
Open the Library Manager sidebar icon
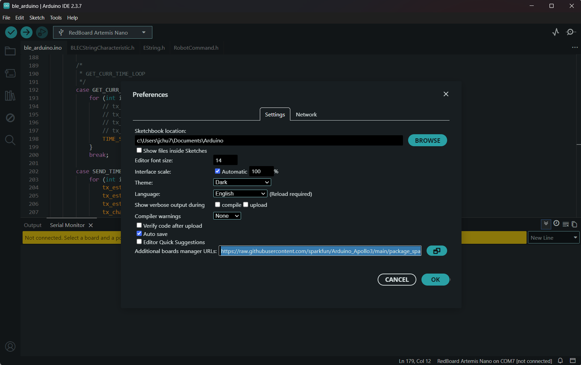tap(10, 96)
